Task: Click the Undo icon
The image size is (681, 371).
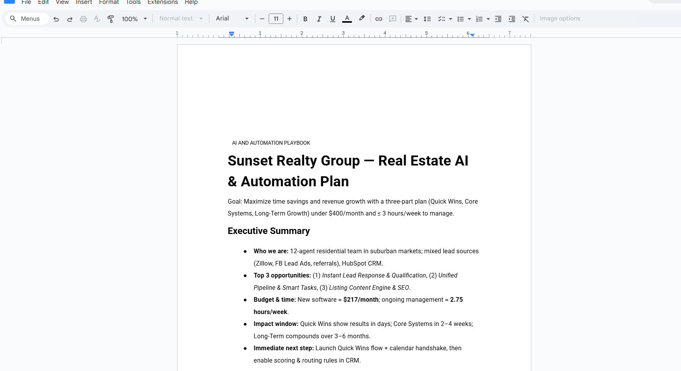Action: (56, 19)
